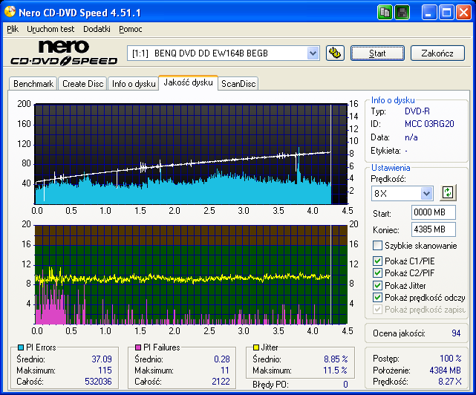This screenshot has width=476, height=395.
Task: Click PI Errors Całość value 532036
Action: coord(98,382)
